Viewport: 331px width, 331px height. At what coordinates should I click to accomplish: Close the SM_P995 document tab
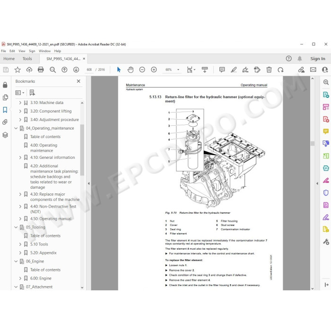pyautogui.click(x=84, y=59)
